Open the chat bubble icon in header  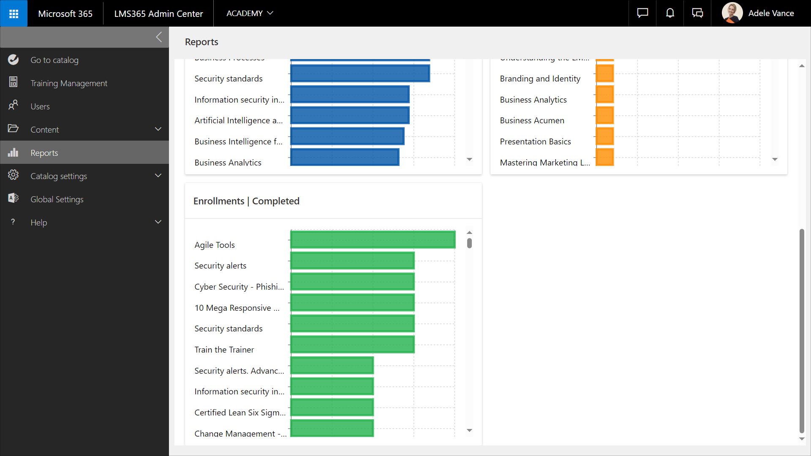click(642, 14)
